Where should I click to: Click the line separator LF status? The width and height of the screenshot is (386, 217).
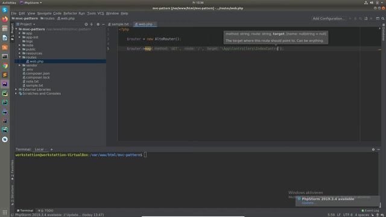tap(339, 215)
